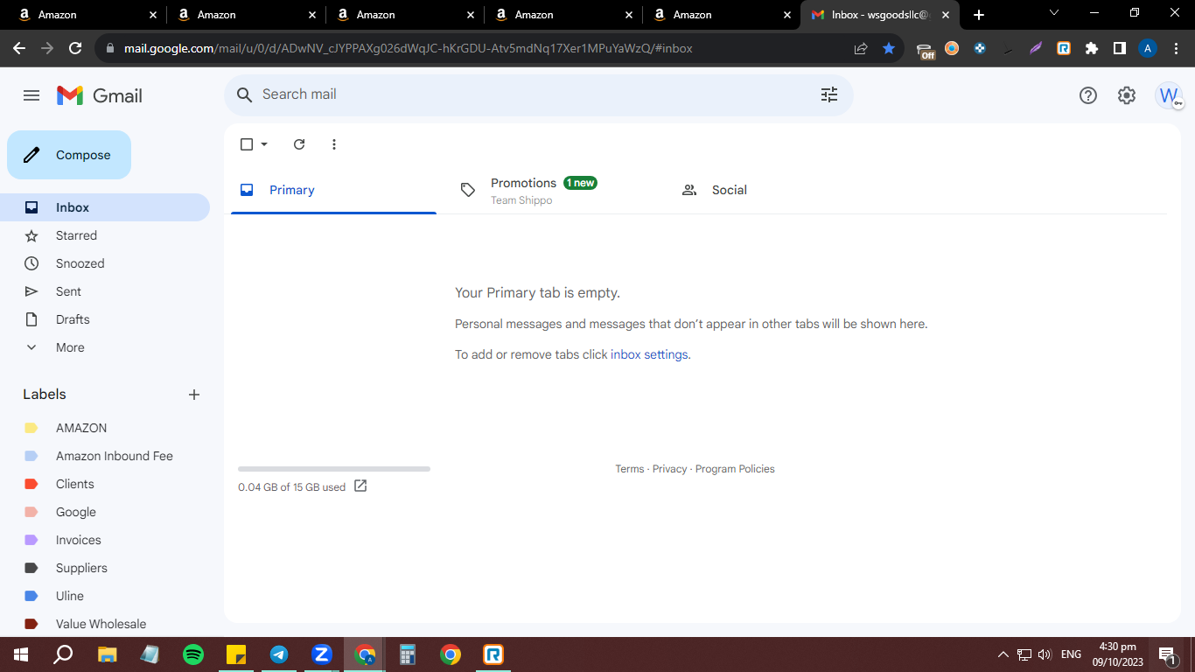Bookmark this page star icon
The image size is (1195, 672).
[x=889, y=48]
